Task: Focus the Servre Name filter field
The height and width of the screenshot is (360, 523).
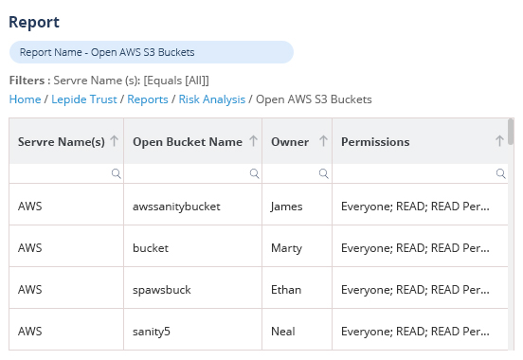Action: point(66,173)
